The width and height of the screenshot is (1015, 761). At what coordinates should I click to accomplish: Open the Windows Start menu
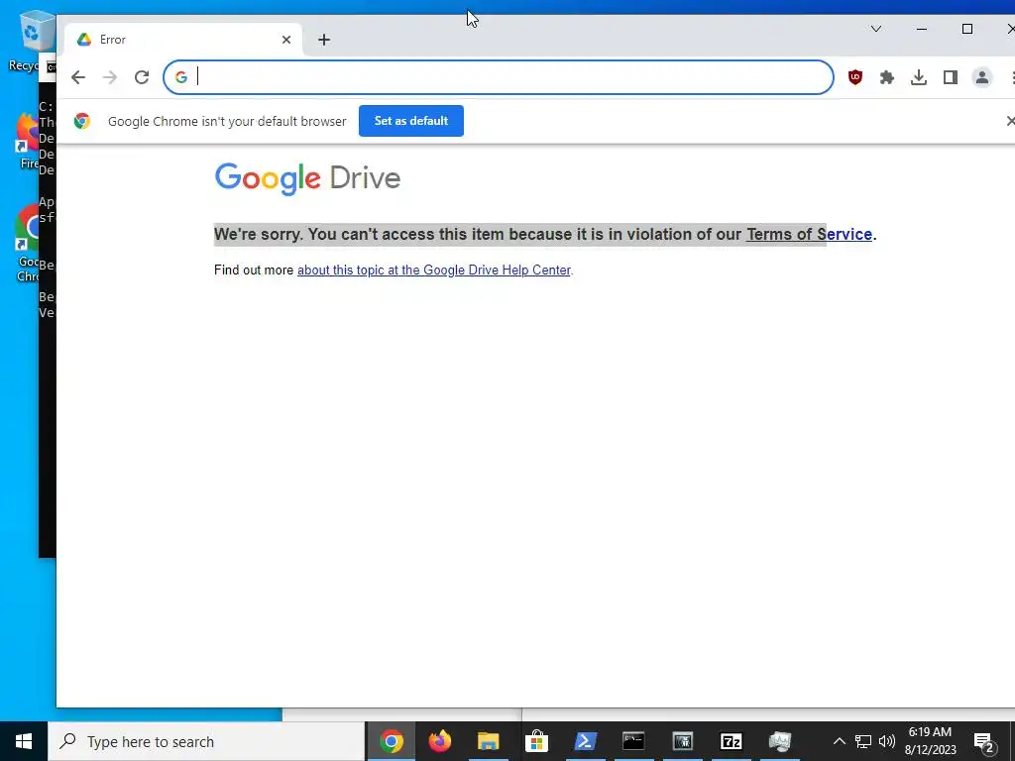24,741
